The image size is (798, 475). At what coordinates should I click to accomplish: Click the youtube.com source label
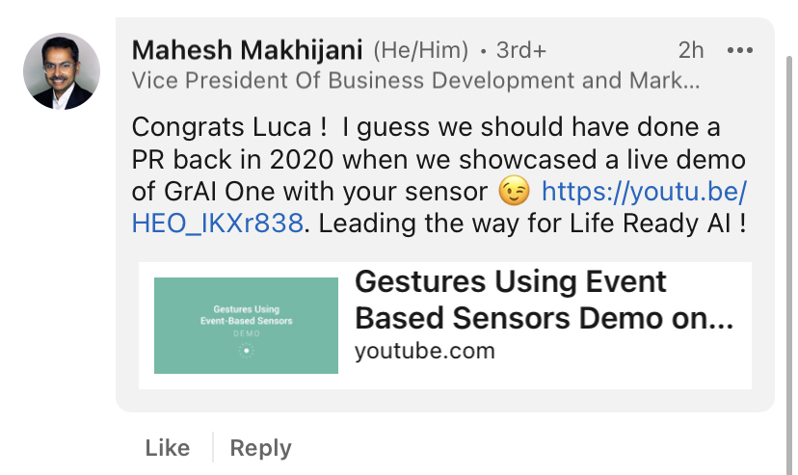tap(424, 351)
